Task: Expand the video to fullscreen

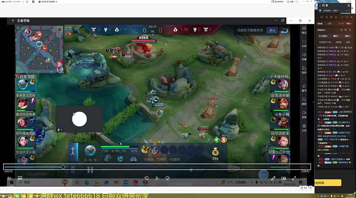Action: (294, 178)
